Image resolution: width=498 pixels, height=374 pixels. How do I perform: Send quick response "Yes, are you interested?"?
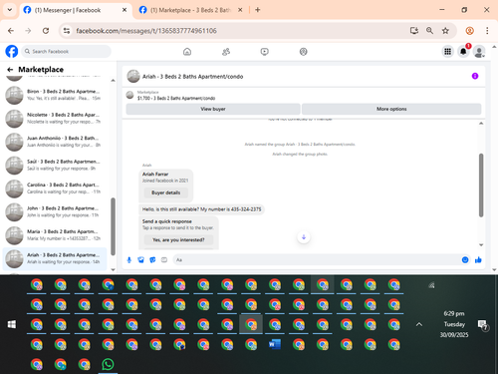[178, 240]
